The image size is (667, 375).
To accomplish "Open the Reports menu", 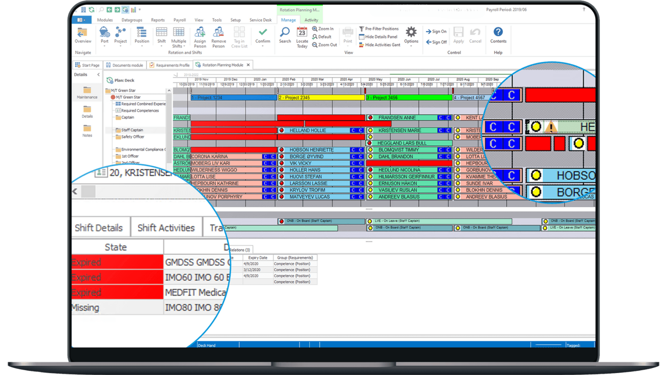I will (x=158, y=20).
